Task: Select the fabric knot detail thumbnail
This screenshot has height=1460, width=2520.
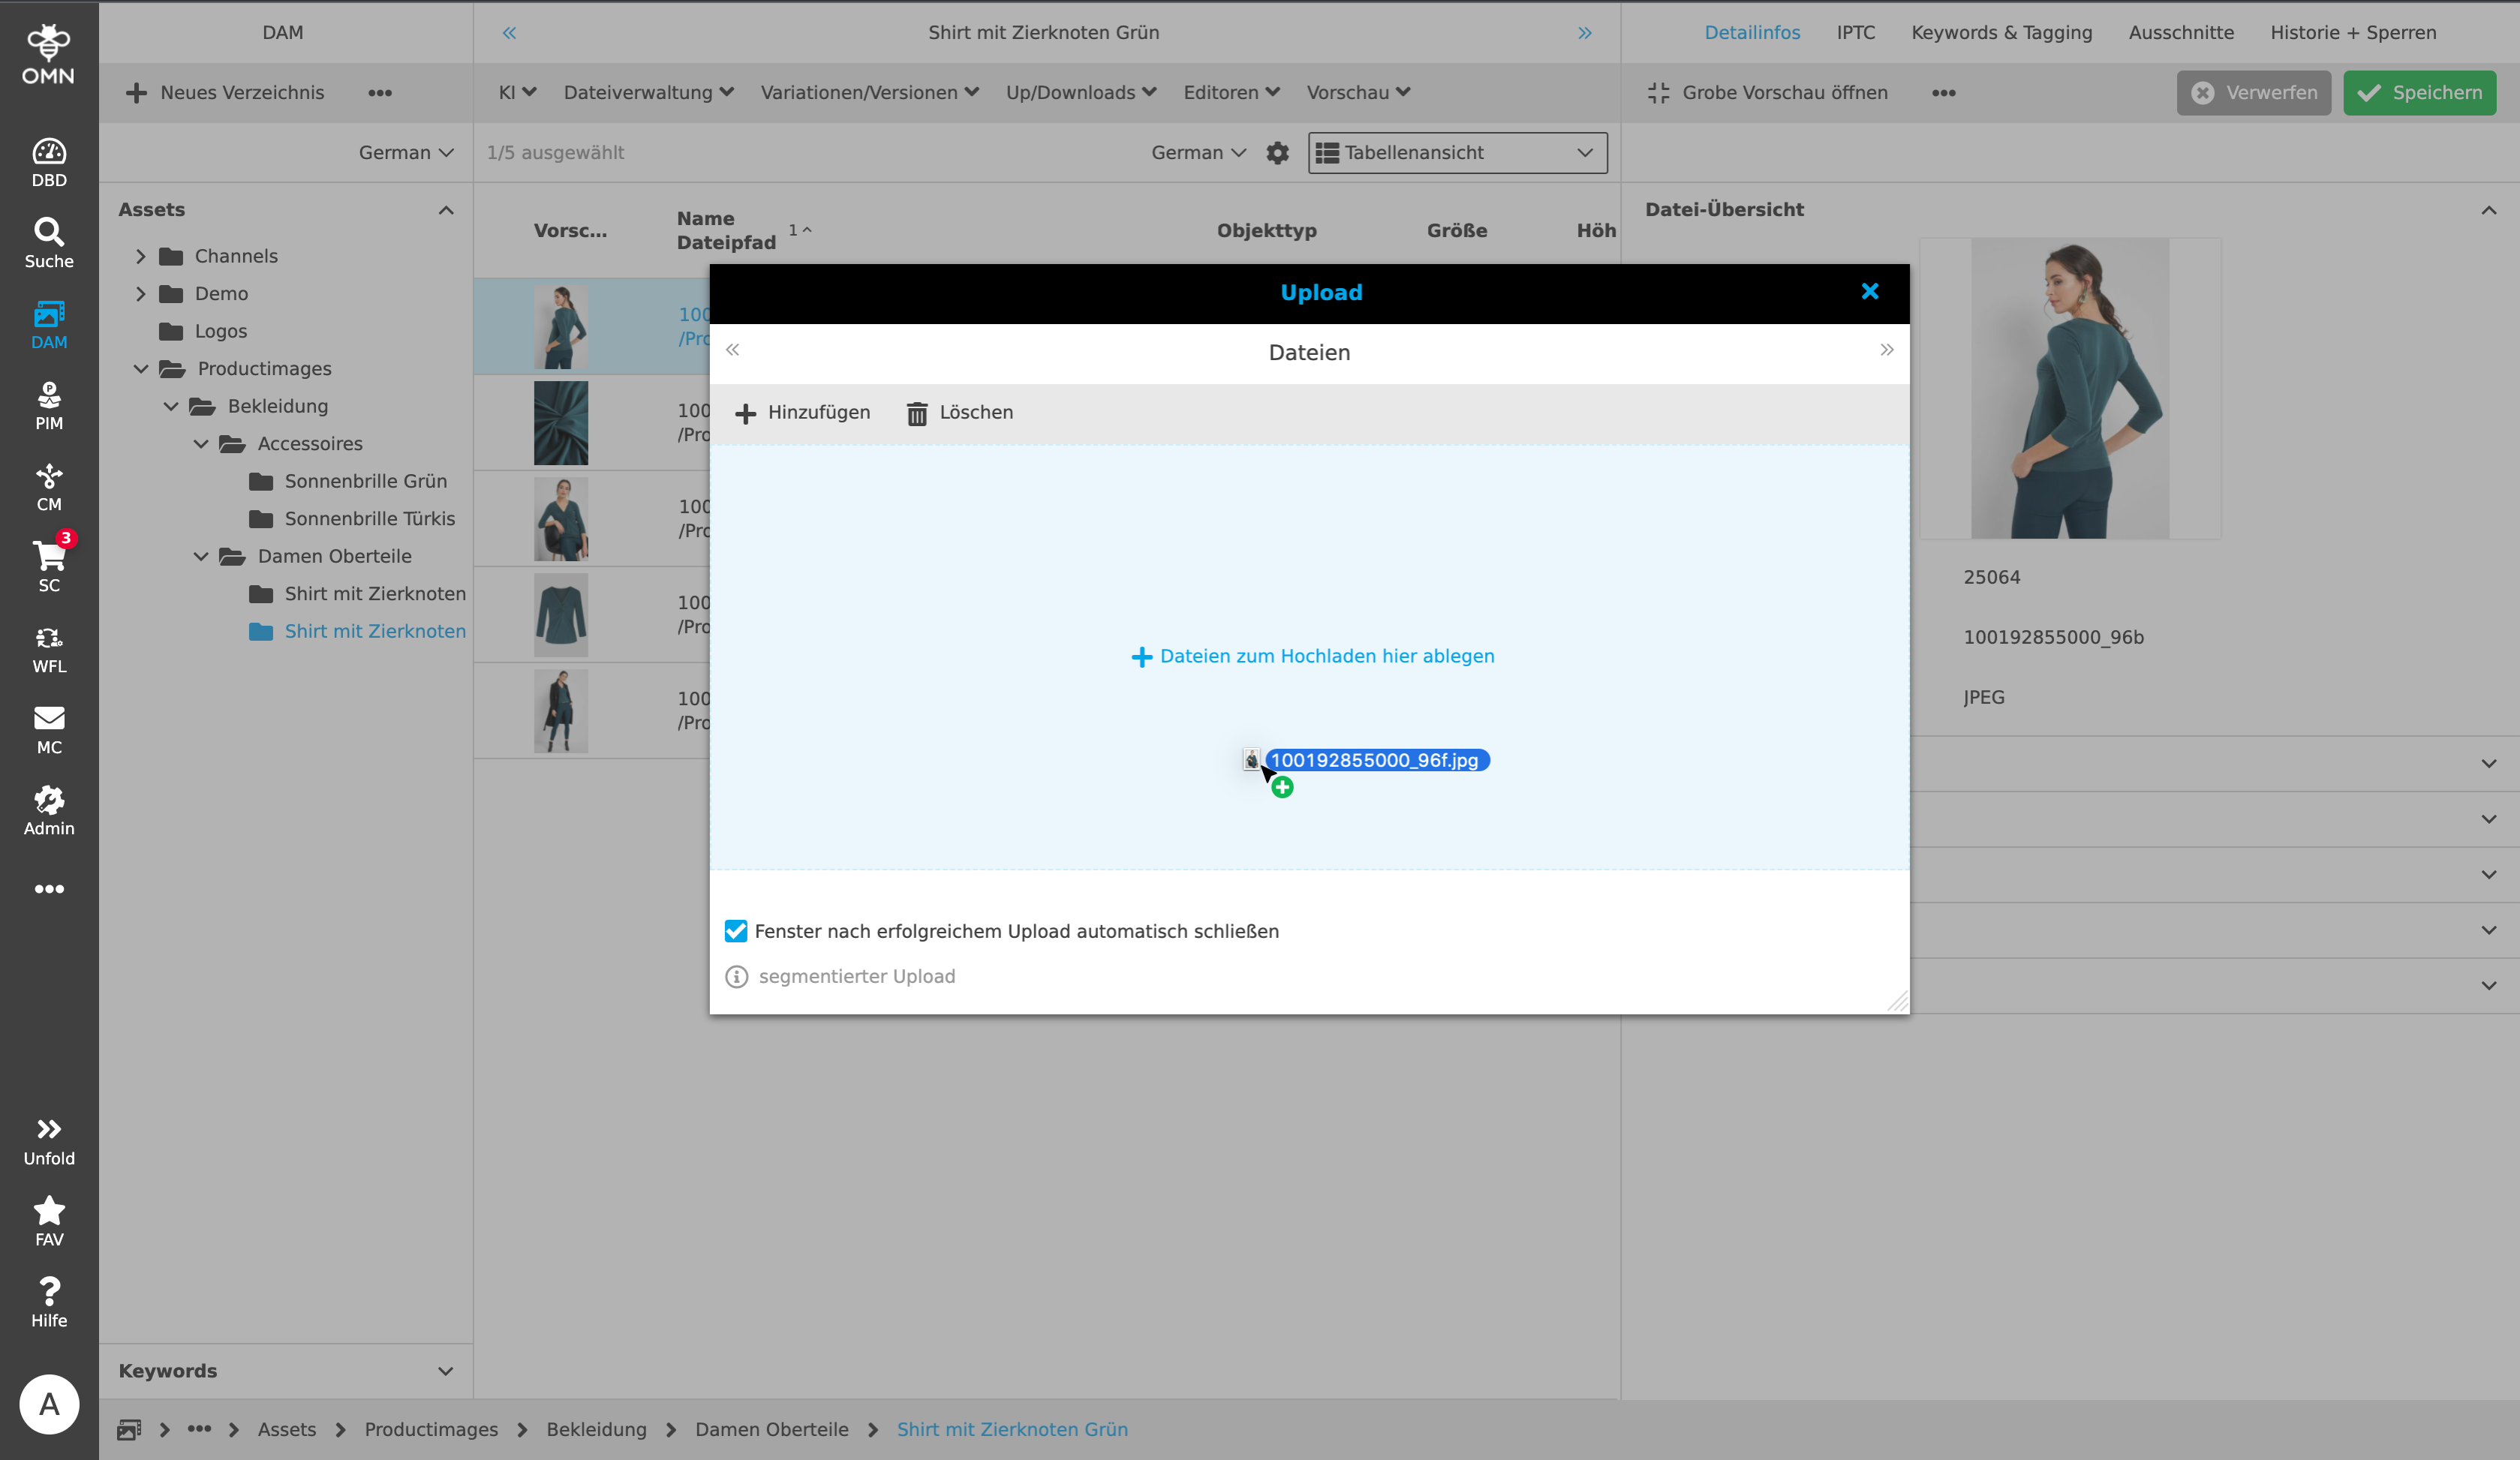Action: [561, 423]
